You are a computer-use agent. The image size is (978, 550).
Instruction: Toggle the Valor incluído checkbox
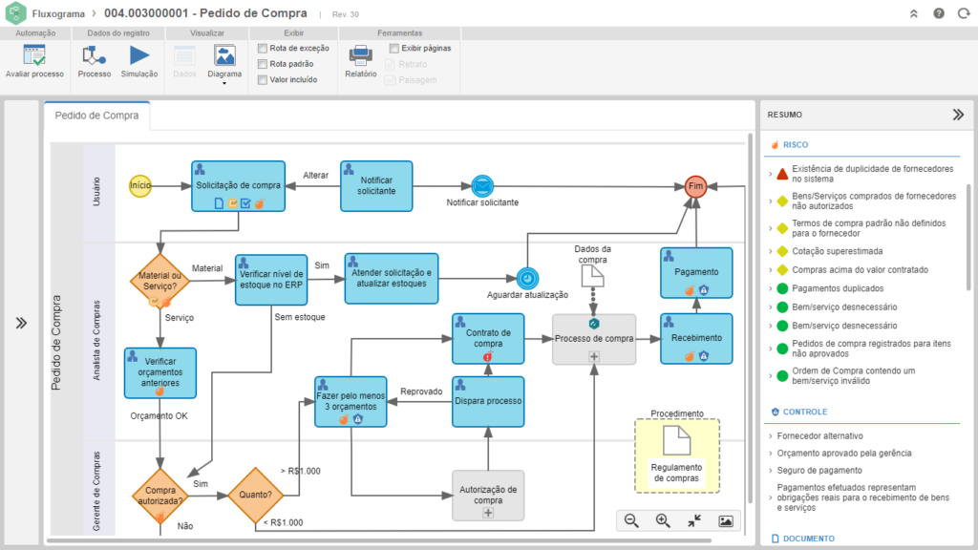(x=263, y=80)
